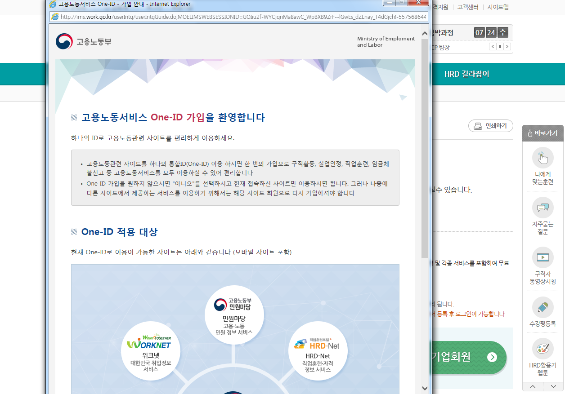
Task: Open 사이트맵 link in top menu
Action: (x=498, y=7)
